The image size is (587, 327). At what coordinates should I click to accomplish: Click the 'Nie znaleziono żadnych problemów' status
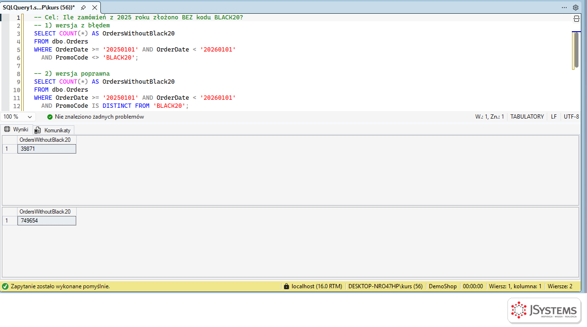click(x=99, y=117)
